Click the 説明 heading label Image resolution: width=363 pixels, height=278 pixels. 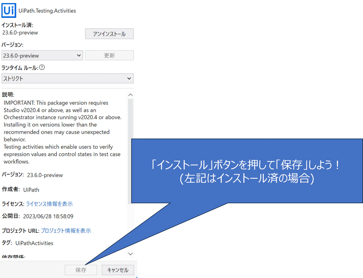pyautogui.click(x=8, y=95)
